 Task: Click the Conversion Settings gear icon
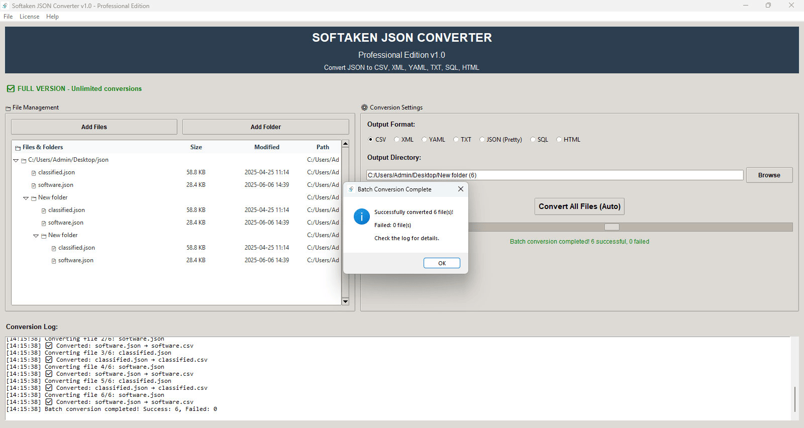click(x=364, y=108)
